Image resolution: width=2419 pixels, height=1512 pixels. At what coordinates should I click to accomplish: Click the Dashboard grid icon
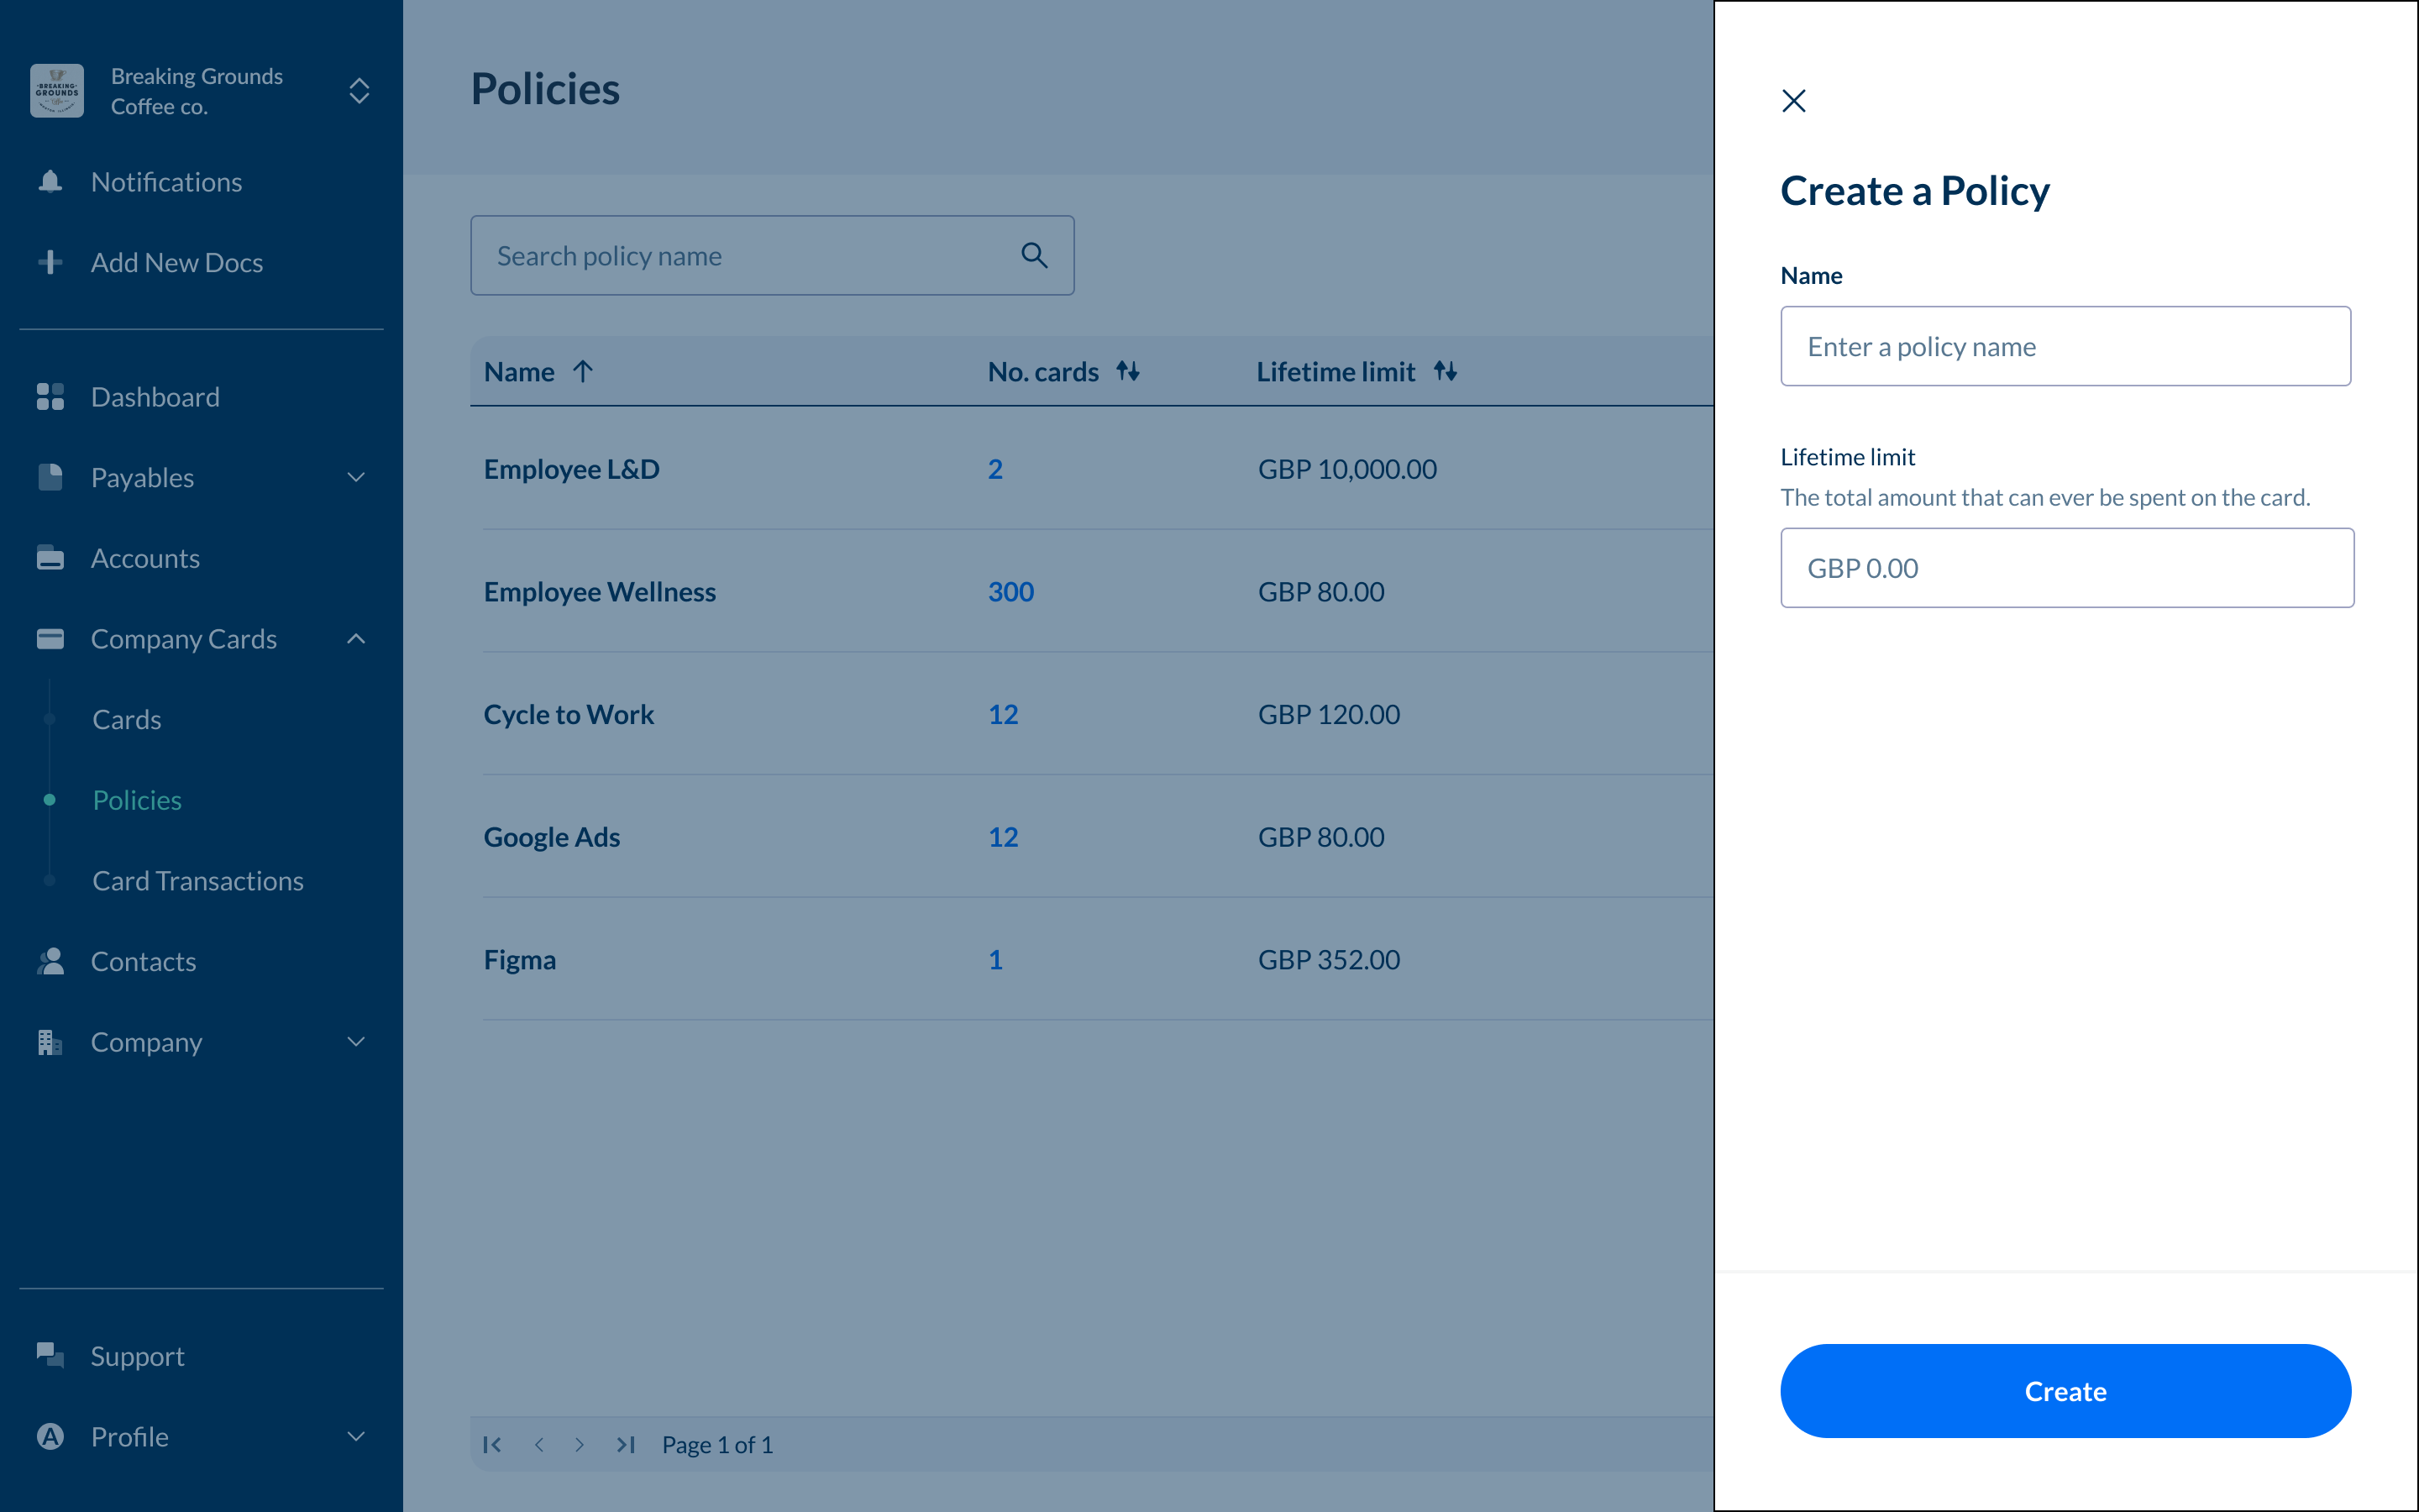click(x=50, y=397)
